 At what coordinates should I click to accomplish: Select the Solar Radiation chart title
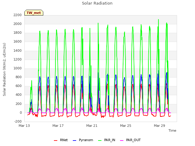coord(97,3)
